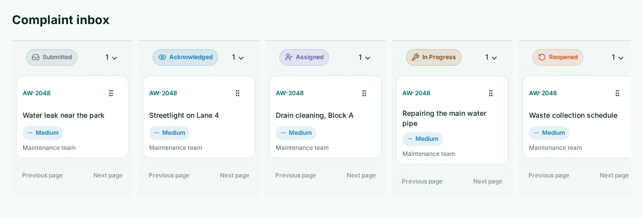
Task: Open the Water leak near the park complaint
Action: [x=63, y=115]
